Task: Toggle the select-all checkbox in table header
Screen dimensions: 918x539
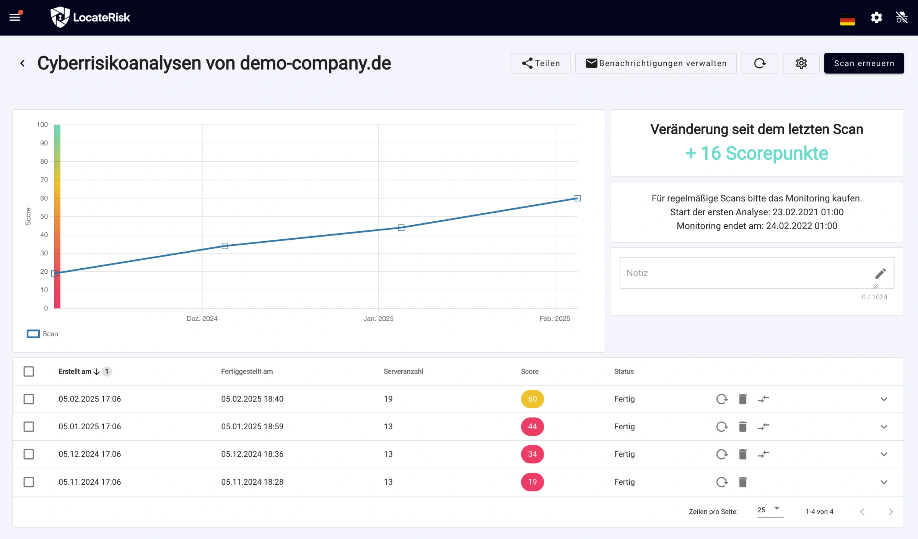Action: [x=29, y=372]
